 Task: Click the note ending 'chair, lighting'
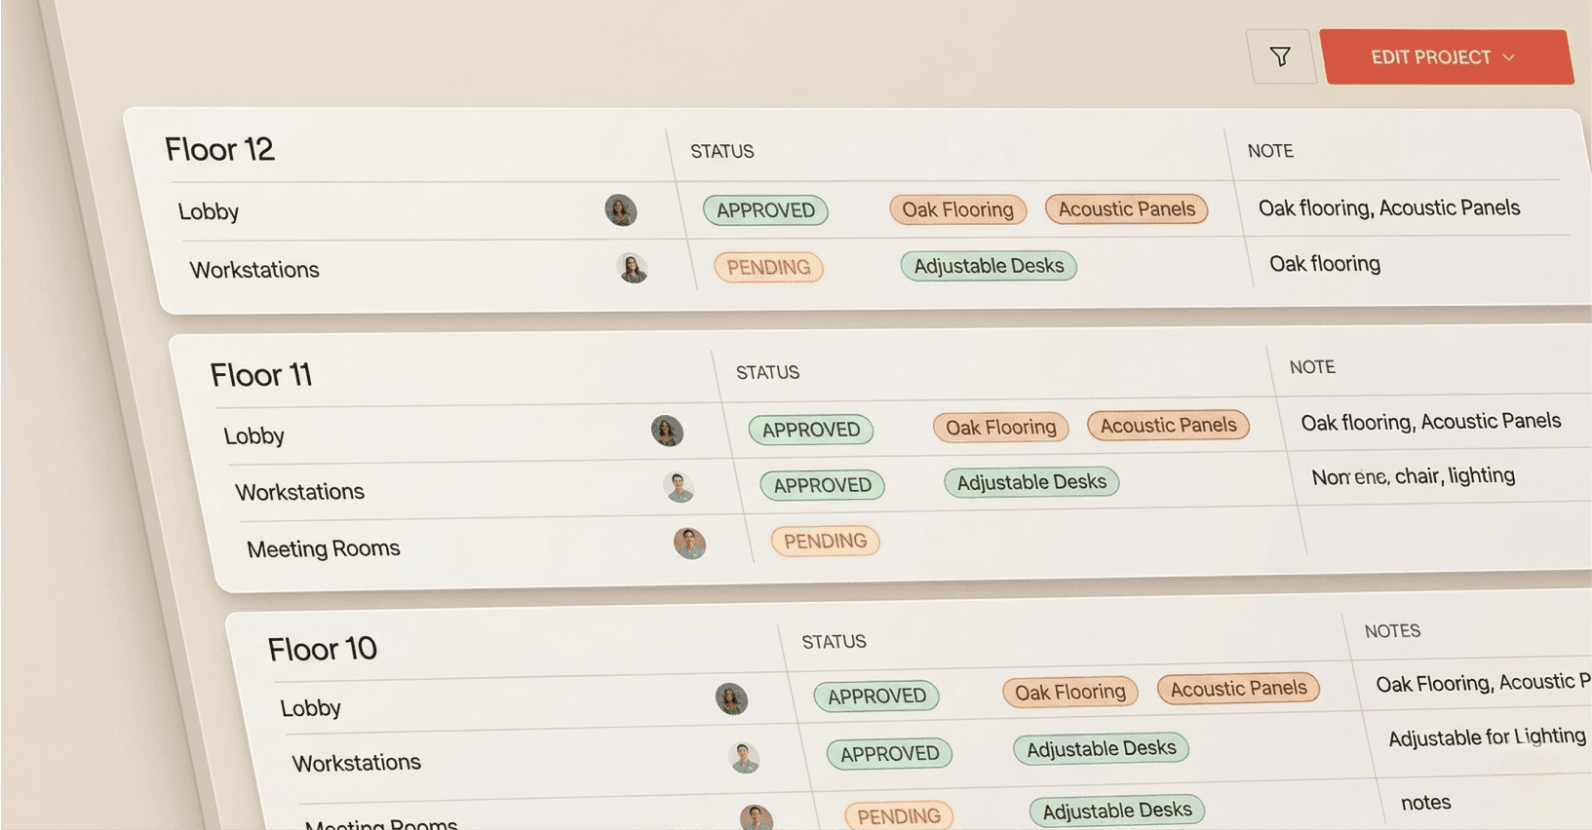[x=1414, y=476]
